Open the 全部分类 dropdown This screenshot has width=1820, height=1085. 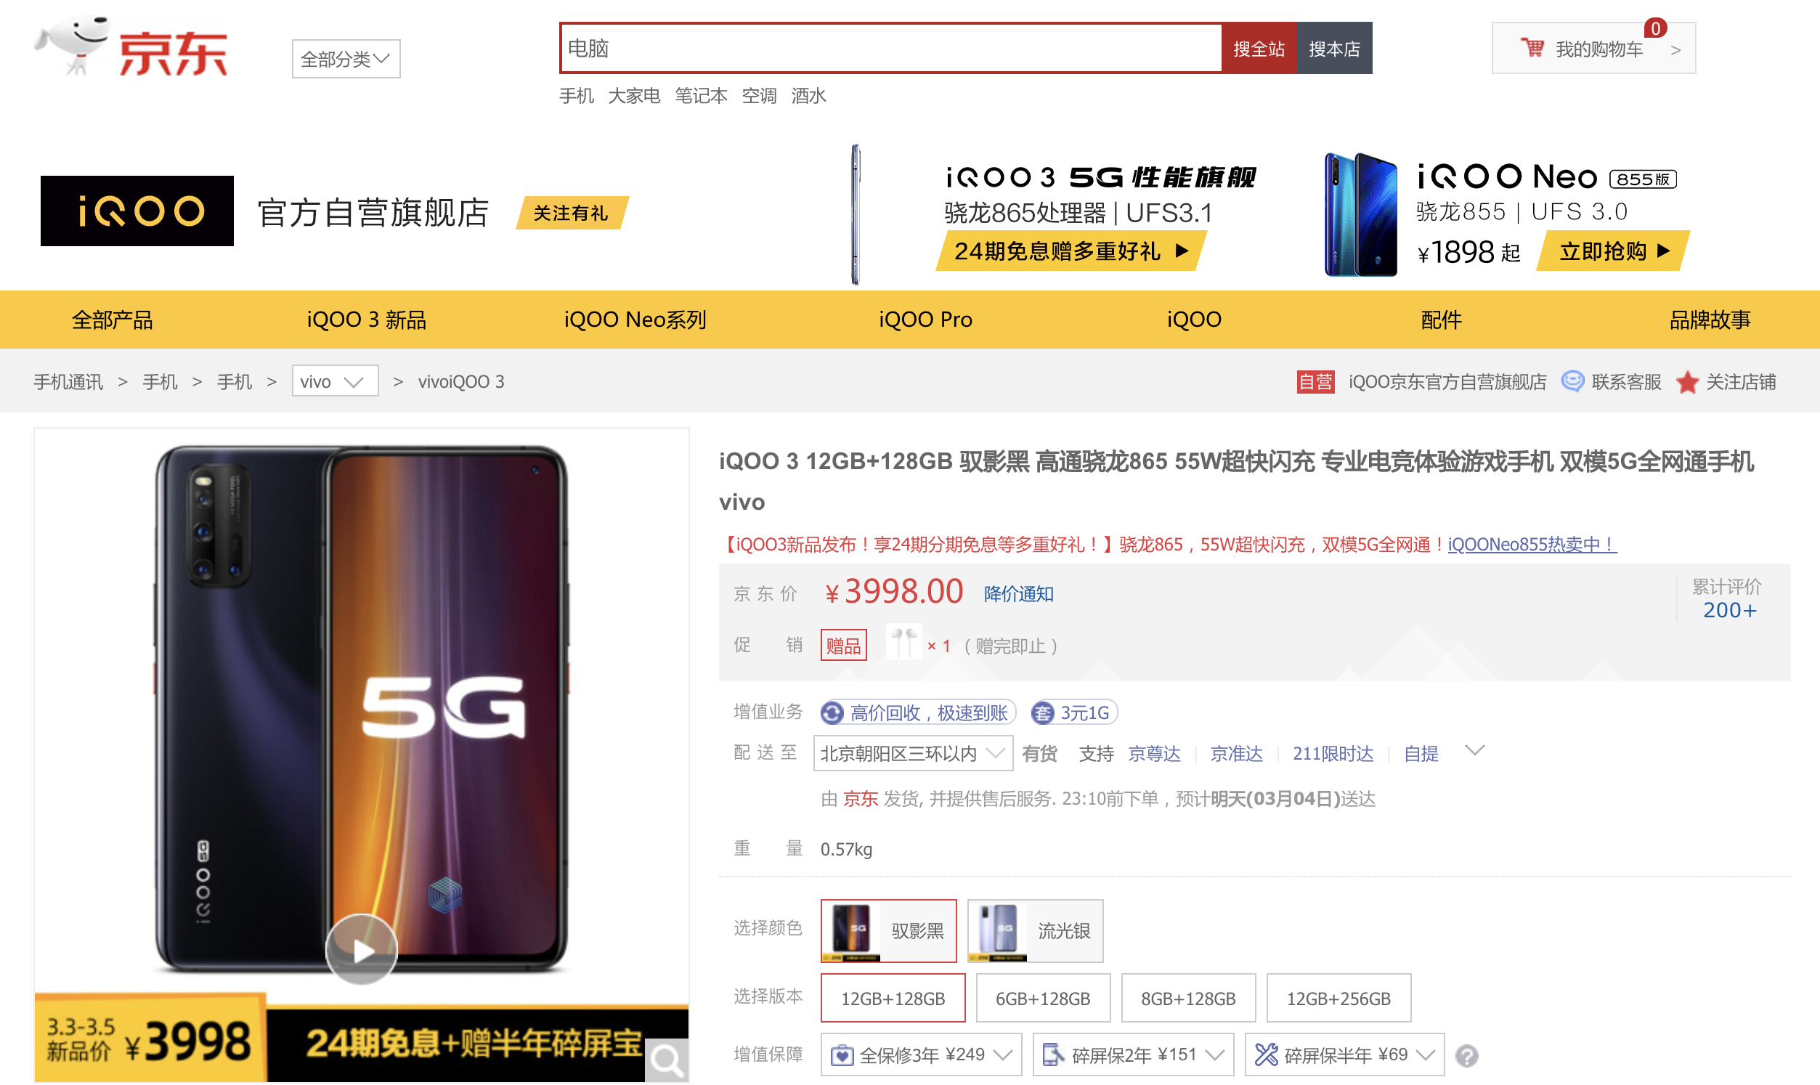pyautogui.click(x=346, y=59)
